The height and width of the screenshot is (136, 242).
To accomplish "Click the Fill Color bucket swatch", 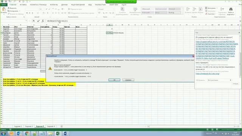I will tap(43, 13).
